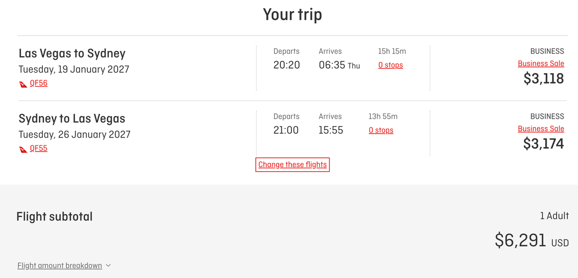
Task: Click the $3,118 outbound business fare price
Action: pos(543,78)
